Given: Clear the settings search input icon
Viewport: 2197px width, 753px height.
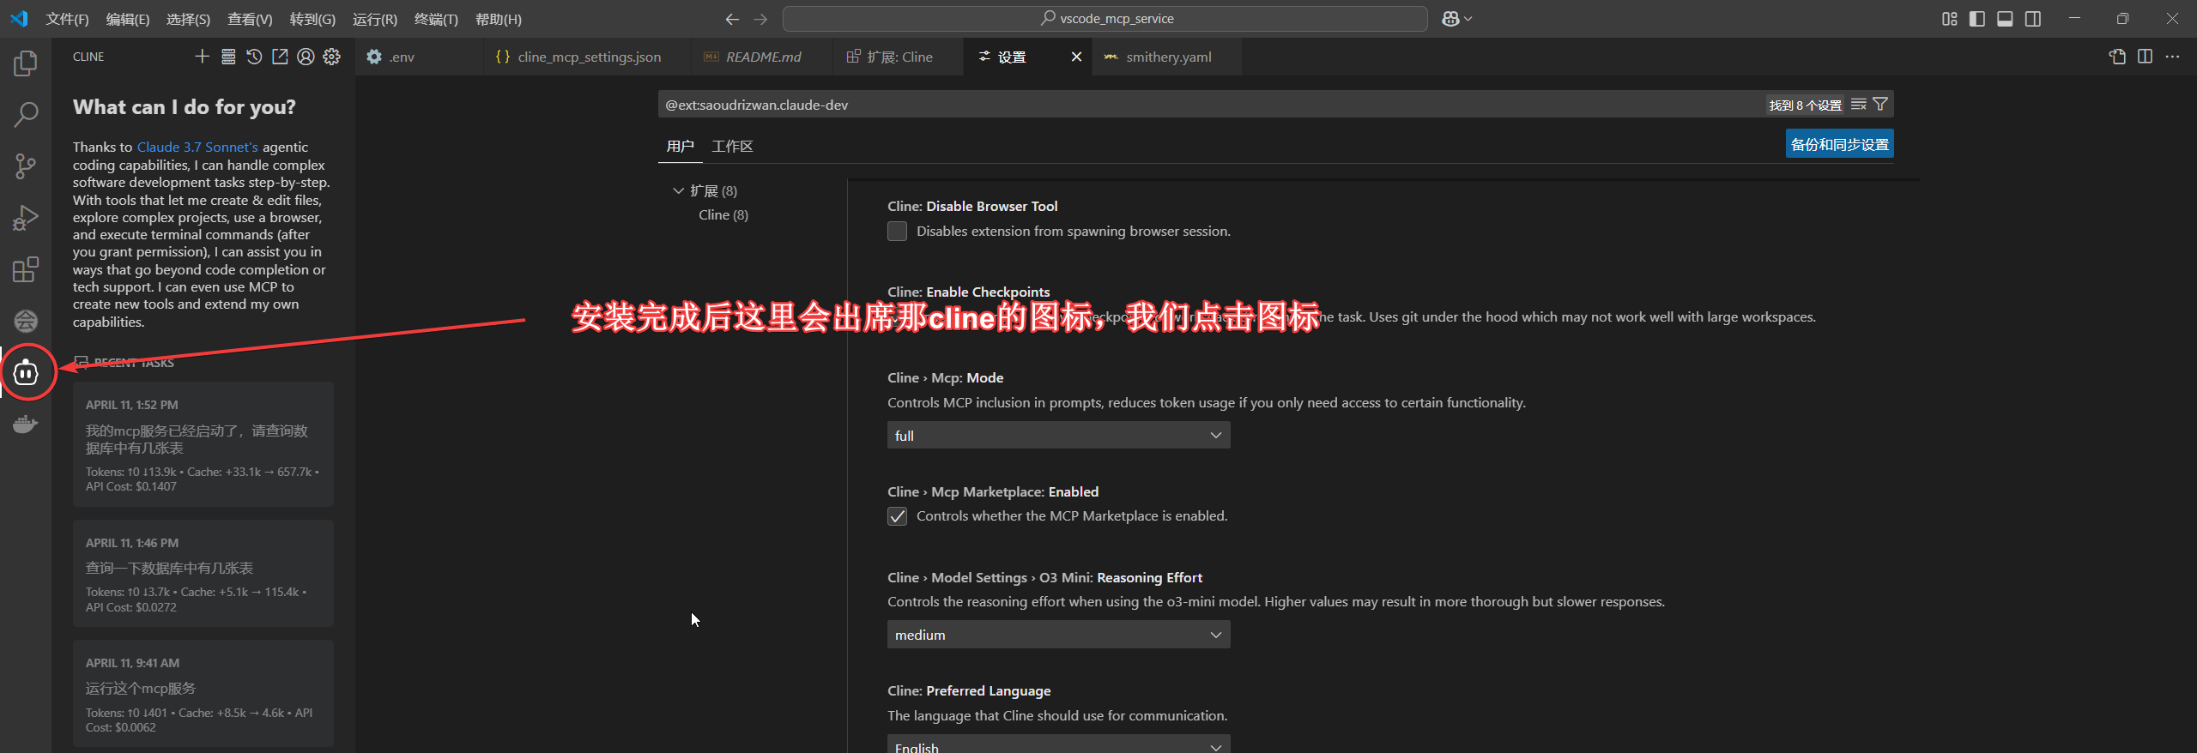Looking at the screenshot, I should pyautogui.click(x=1859, y=105).
